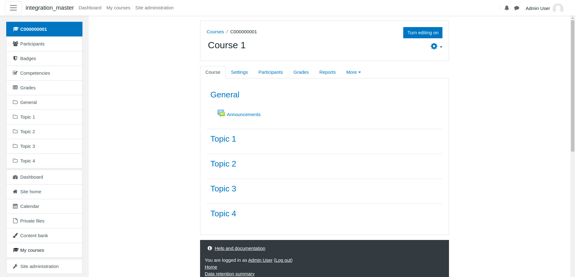Click the integration_master site name

(x=50, y=8)
